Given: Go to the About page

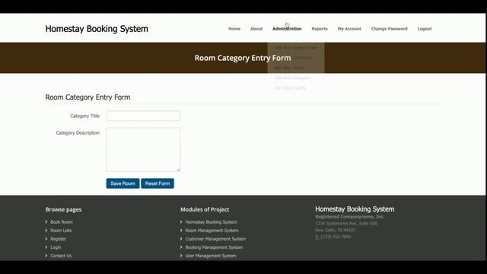Looking at the screenshot, I should click(256, 29).
